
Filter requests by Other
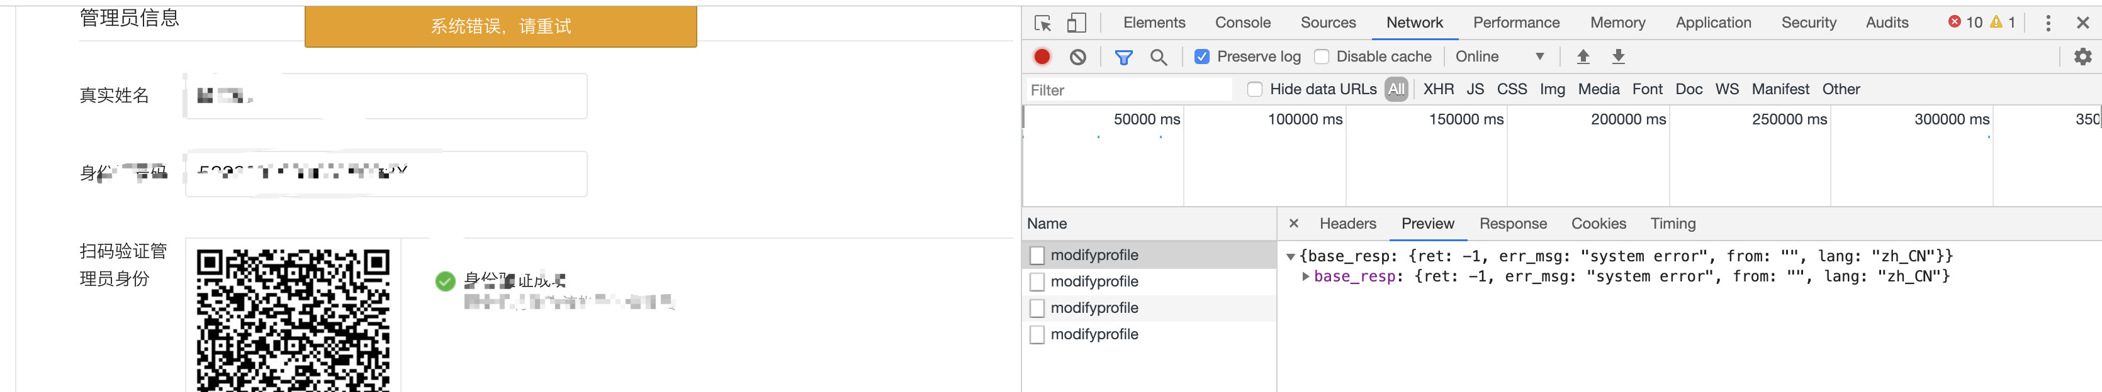pyautogui.click(x=1841, y=89)
